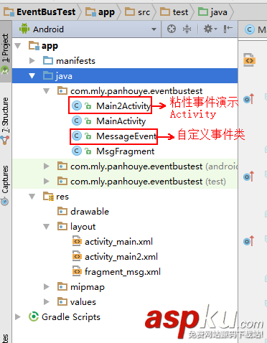Select the manifests folder label
This screenshot has height=343, width=267.
[x=75, y=61]
